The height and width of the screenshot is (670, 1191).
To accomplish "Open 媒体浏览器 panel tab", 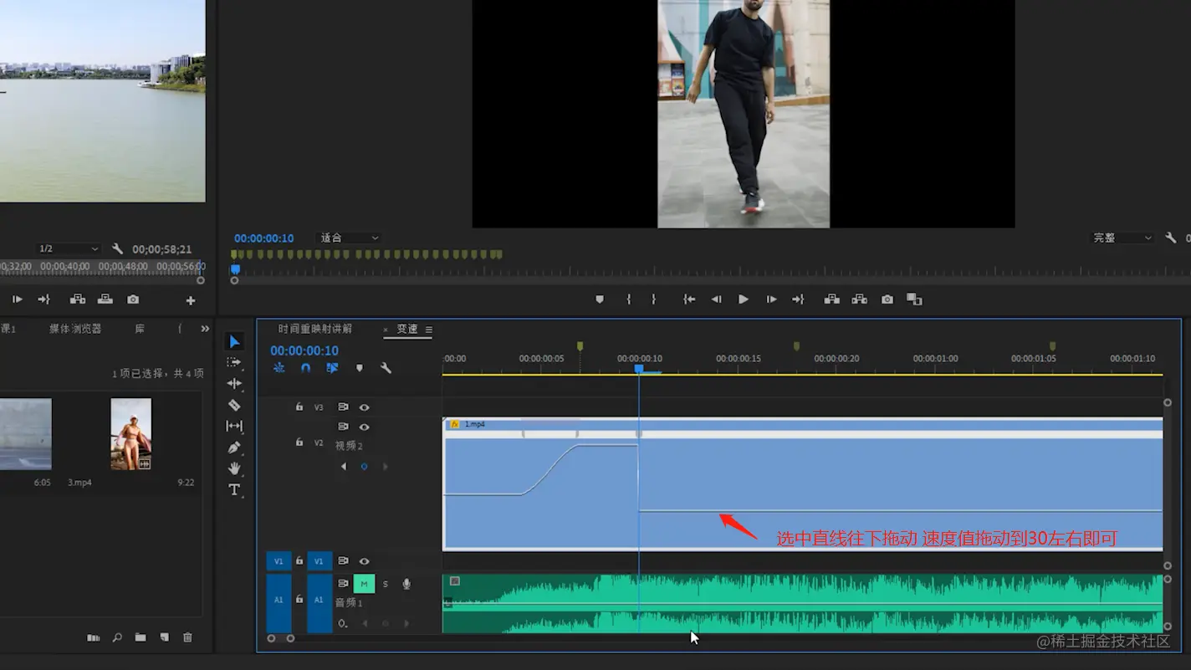I will (75, 329).
